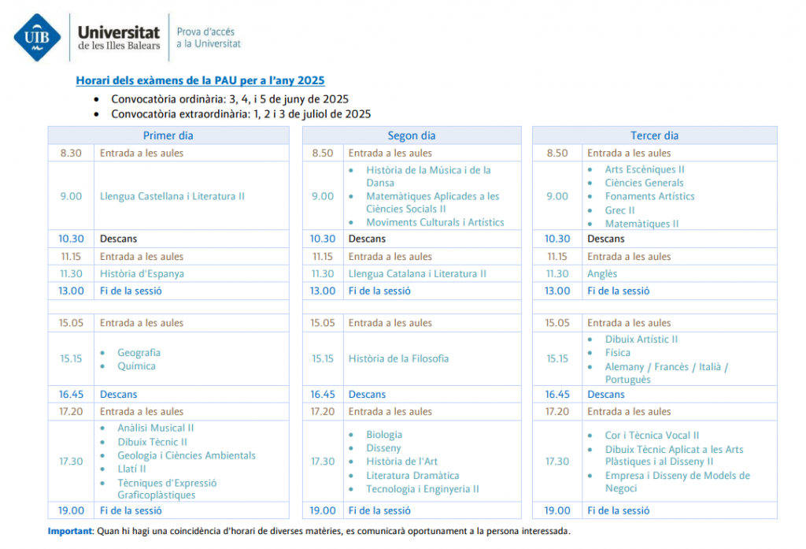Screen dimensions: 806x549
Task: Select the Primer dia column header
Action: coord(168,135)
